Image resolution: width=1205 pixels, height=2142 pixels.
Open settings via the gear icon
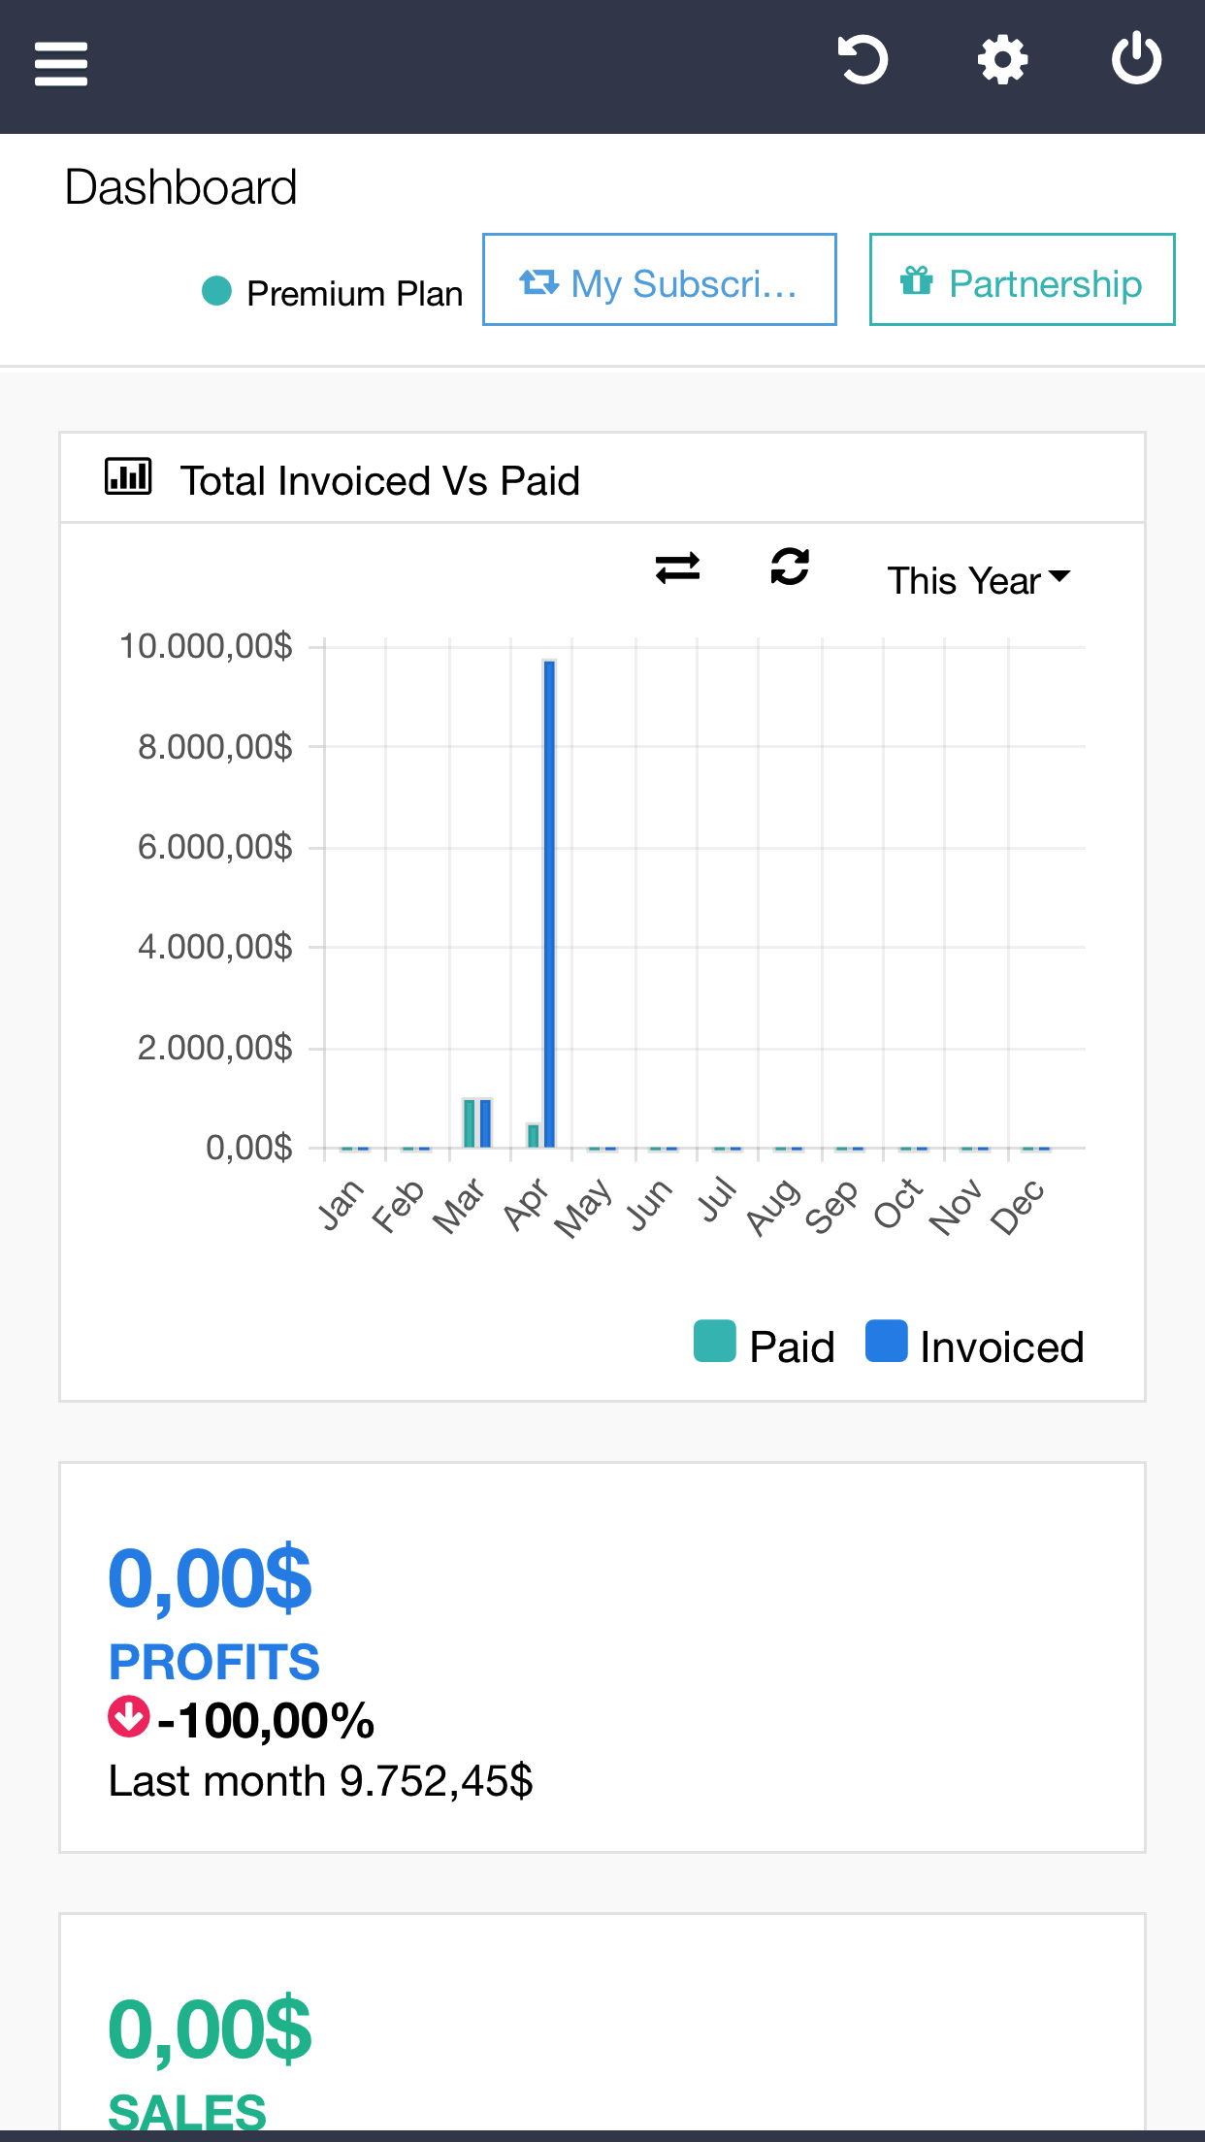[1001, 60]
